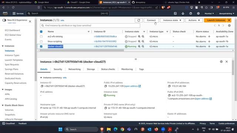This screenshot has height=133, width=237.
Task: Open the Actions dropdown
Action: (194, 20)
